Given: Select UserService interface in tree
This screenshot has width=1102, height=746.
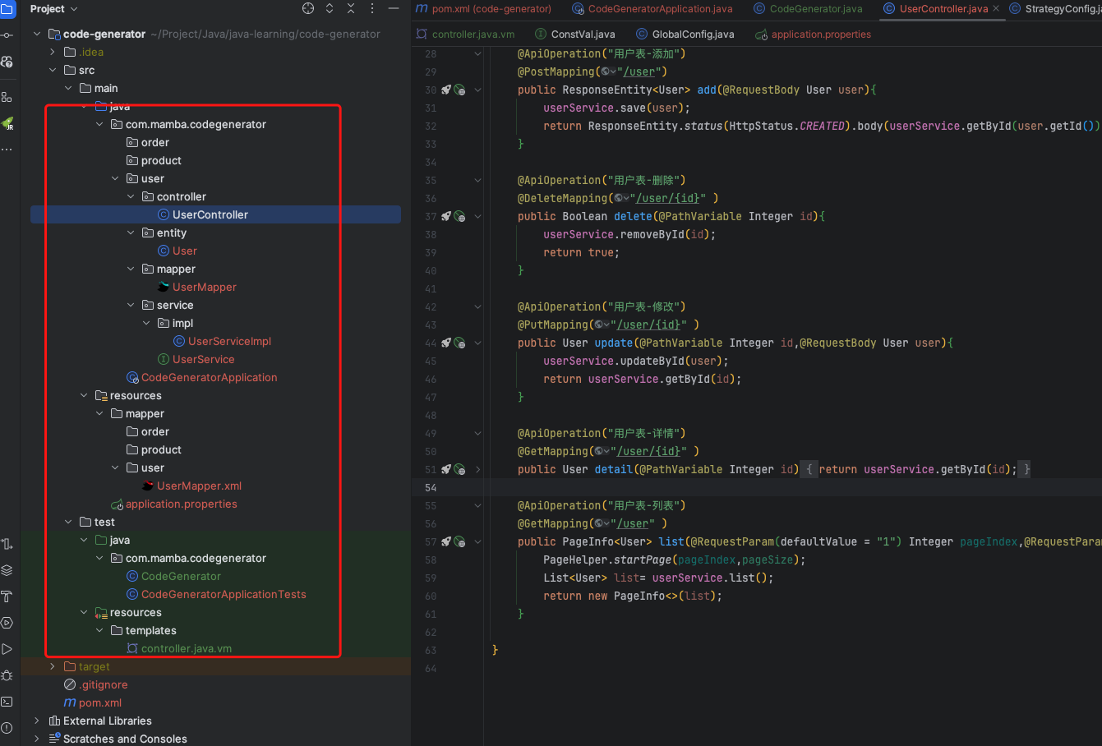Looking at the screenshot, I should pos(203,359).
